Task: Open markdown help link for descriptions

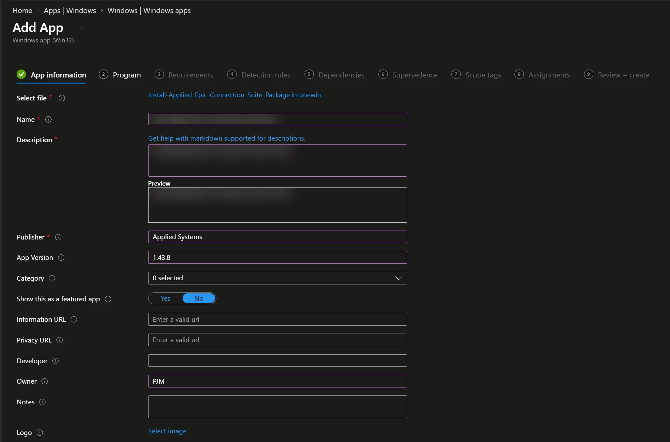Action: [x=227, y=138]
